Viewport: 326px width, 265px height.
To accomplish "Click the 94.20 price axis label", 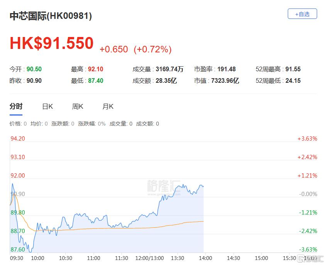I will 17,139.
